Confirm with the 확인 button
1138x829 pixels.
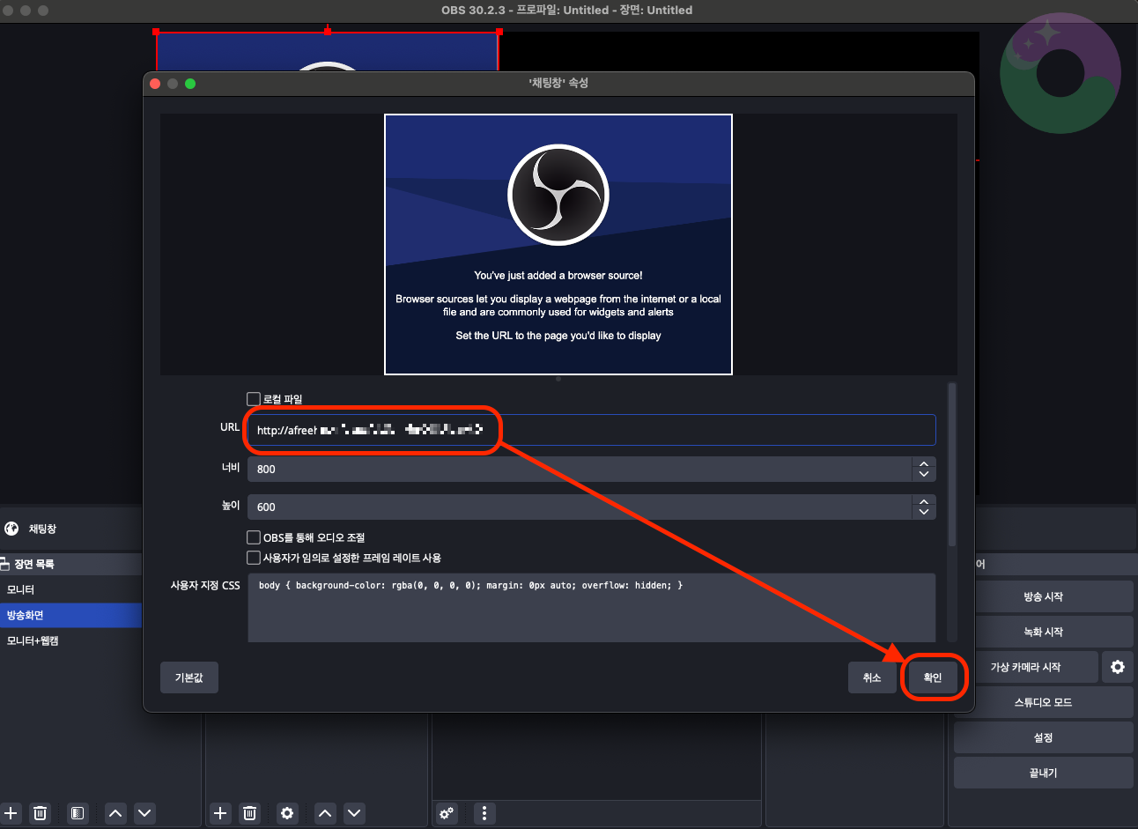933,677
